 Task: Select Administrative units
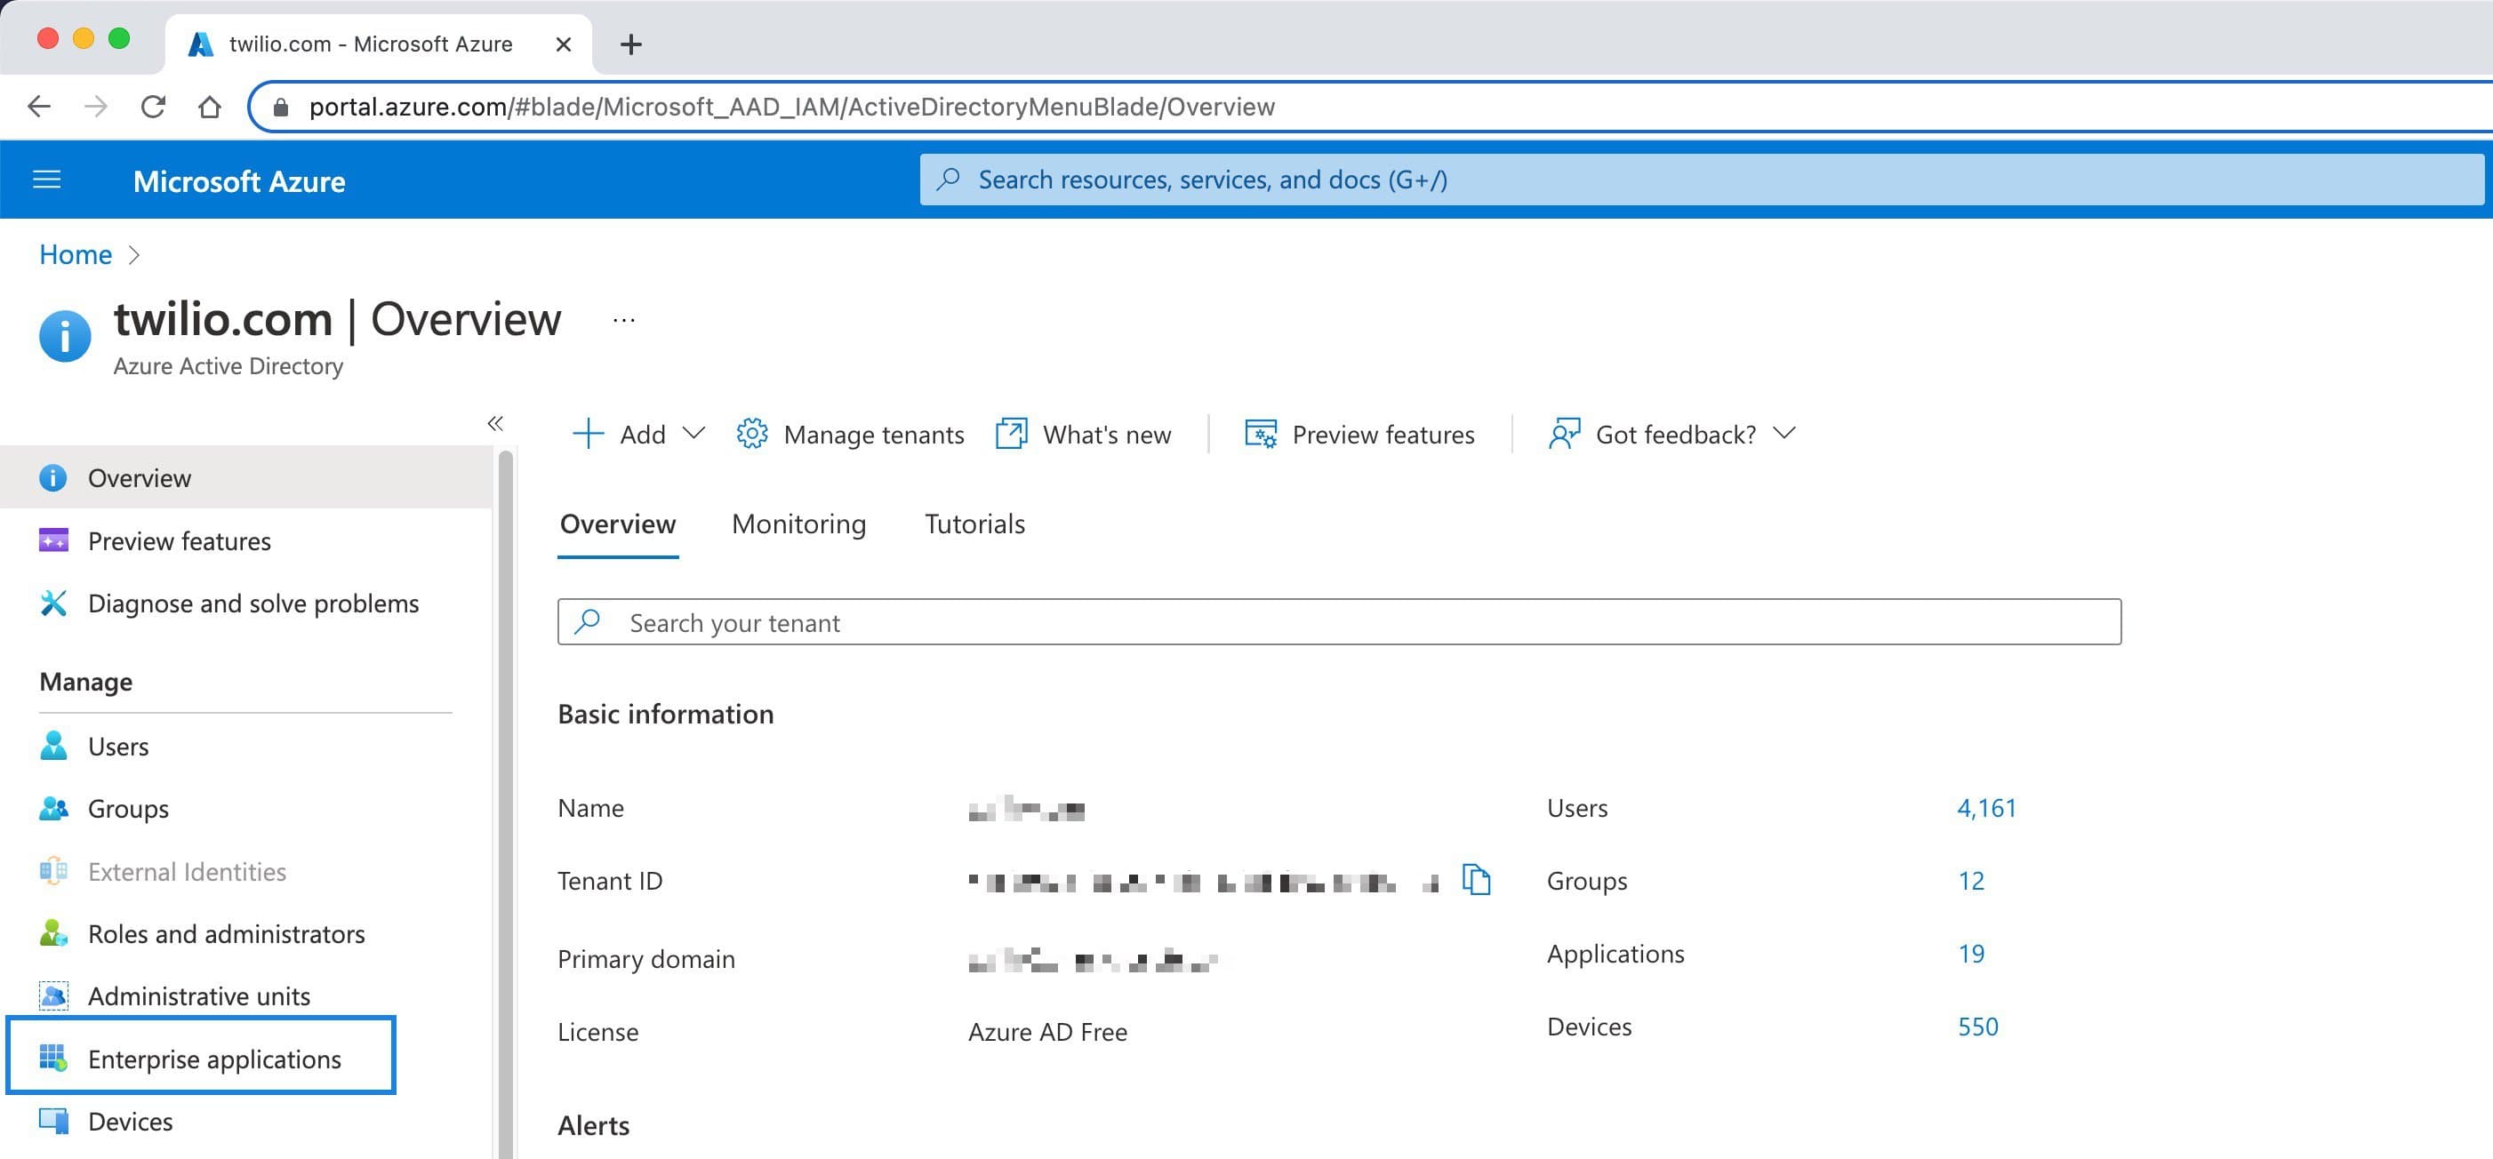[x=198, y=995]
